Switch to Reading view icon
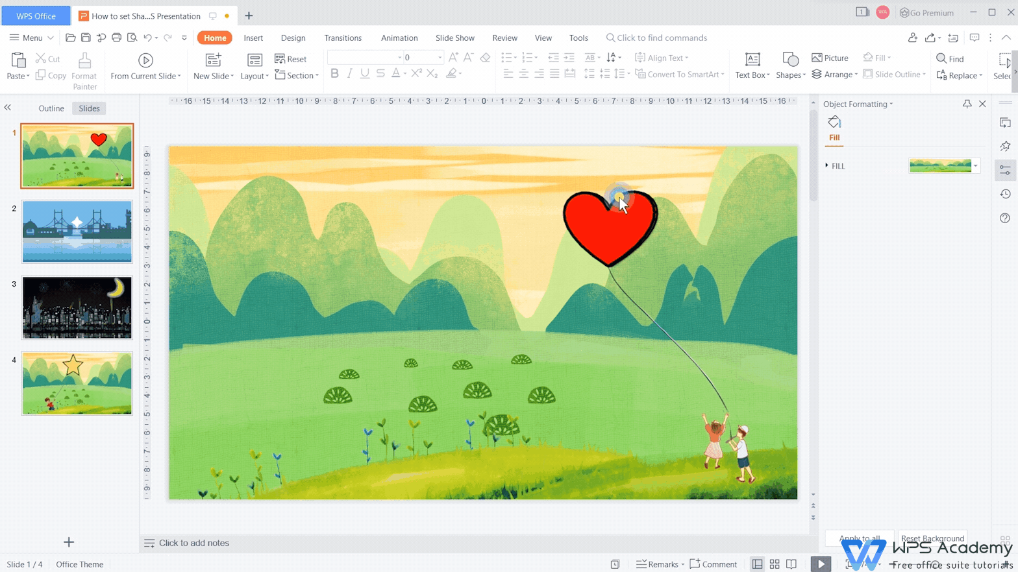1018x572 pixels. coord(791,564)
